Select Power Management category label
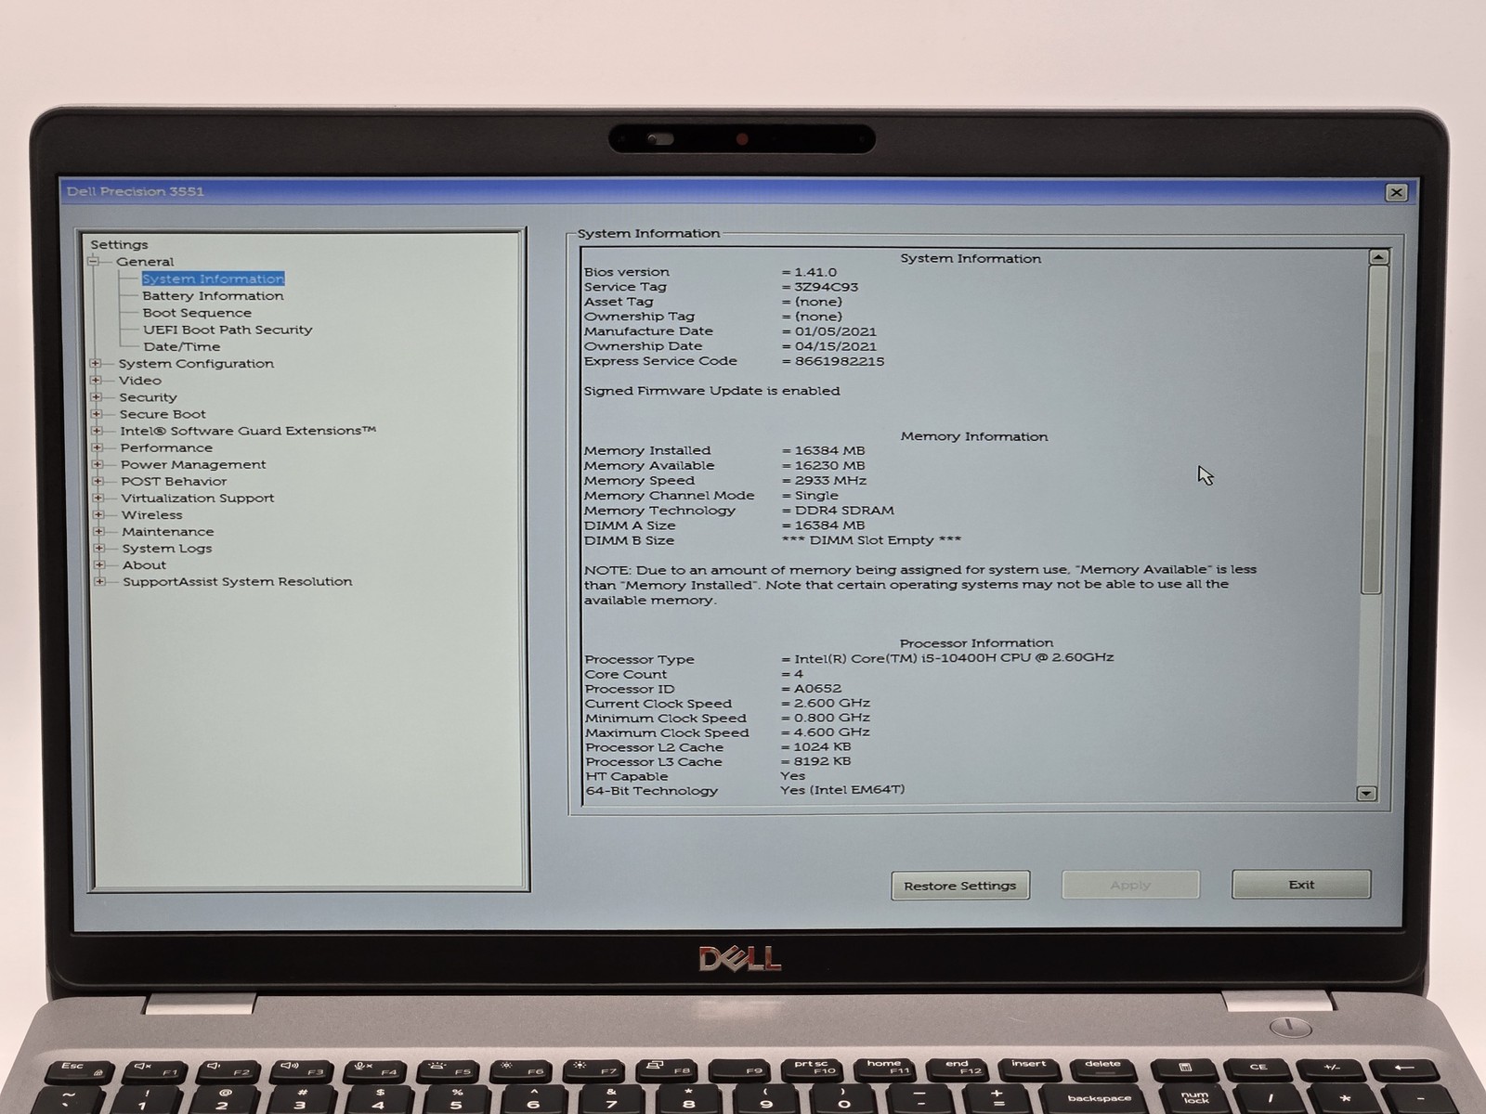1486x1114 pixels. (x=193, y=464)
